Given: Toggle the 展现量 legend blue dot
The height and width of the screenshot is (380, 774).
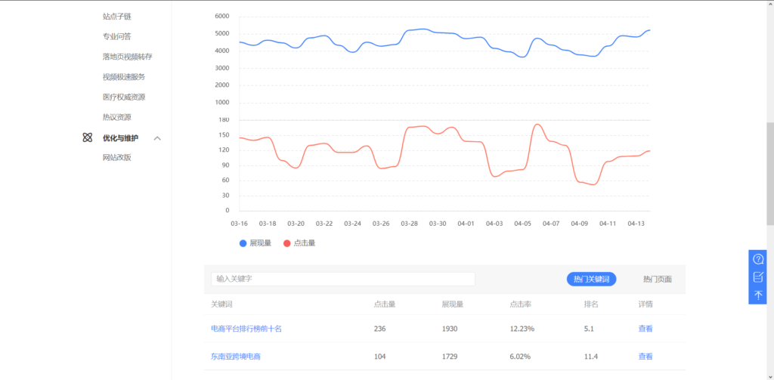Looking at the screenshot, I should coord(243,243).
